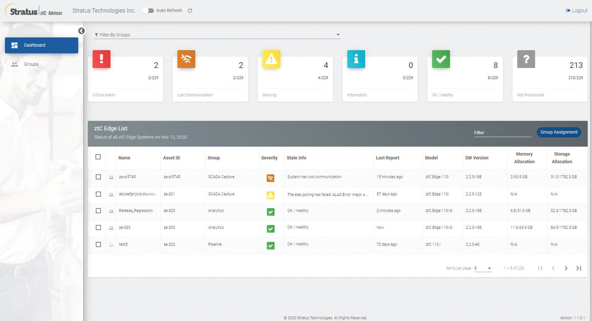The image size is (592, 321).
Task: Sort by the Asset ID column header
Action: coord(171,158)
